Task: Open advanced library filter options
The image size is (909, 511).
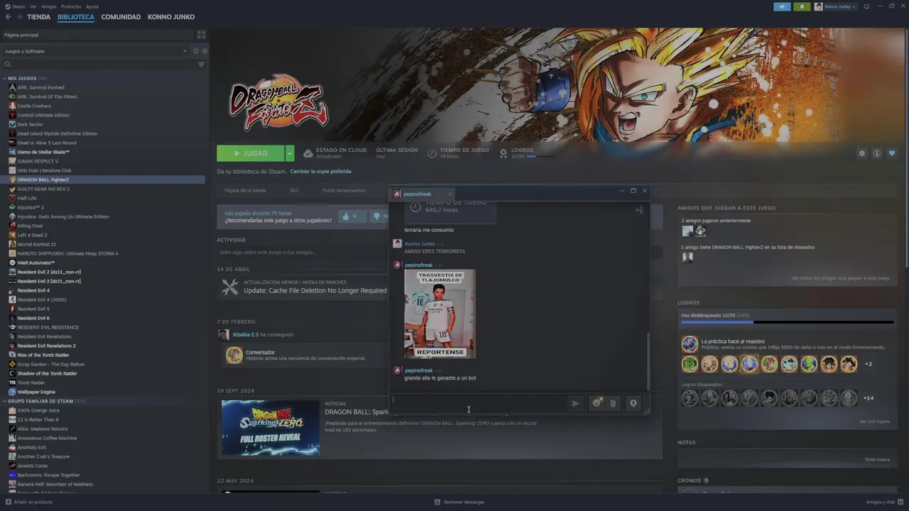Action: (201, 65)
